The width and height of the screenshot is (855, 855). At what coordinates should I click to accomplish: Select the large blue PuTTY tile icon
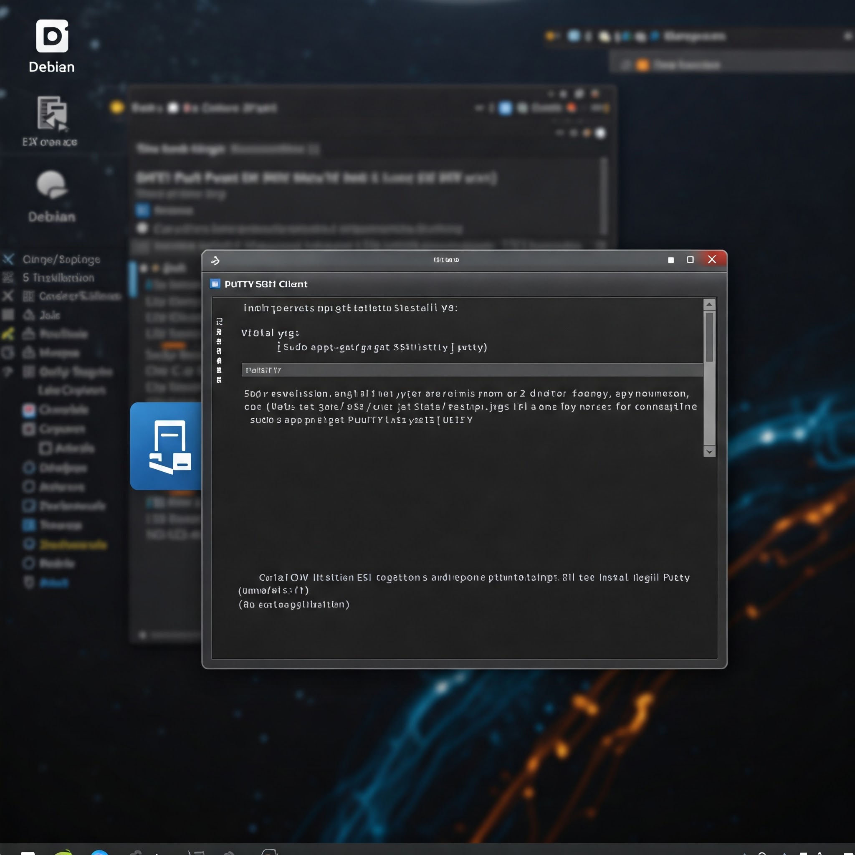coord(167,446)
